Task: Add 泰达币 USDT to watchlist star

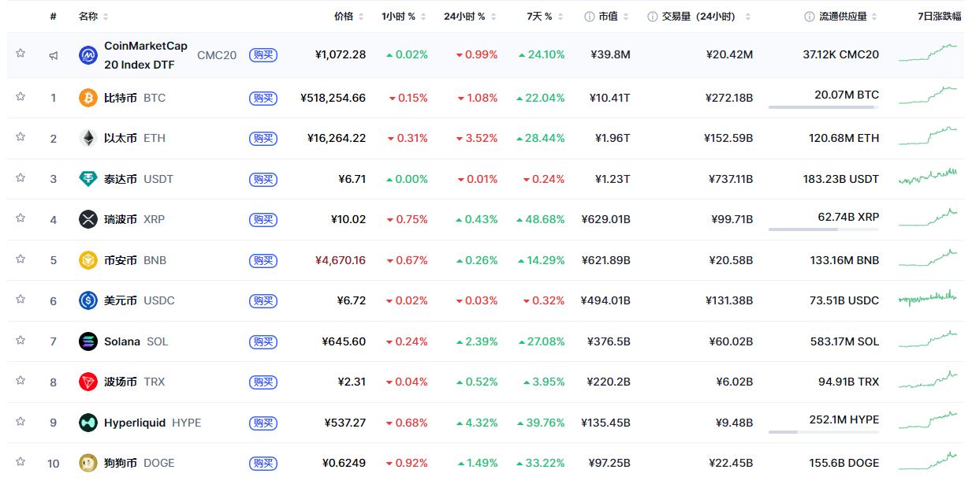Action: (20, 177)
